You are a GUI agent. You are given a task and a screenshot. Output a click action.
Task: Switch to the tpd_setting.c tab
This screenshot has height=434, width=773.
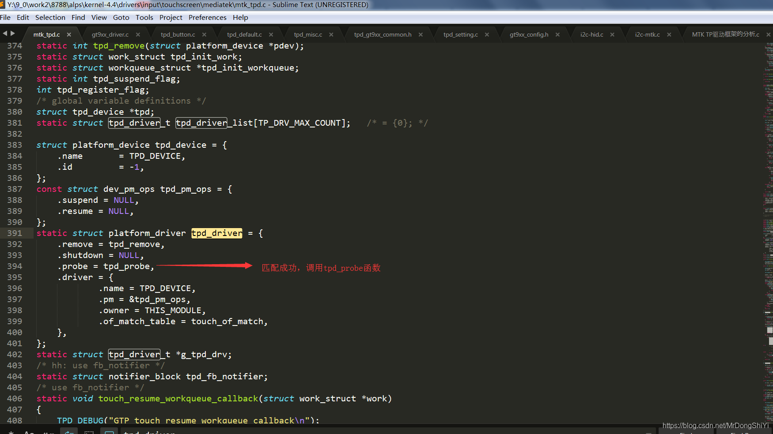click(461, 34)
